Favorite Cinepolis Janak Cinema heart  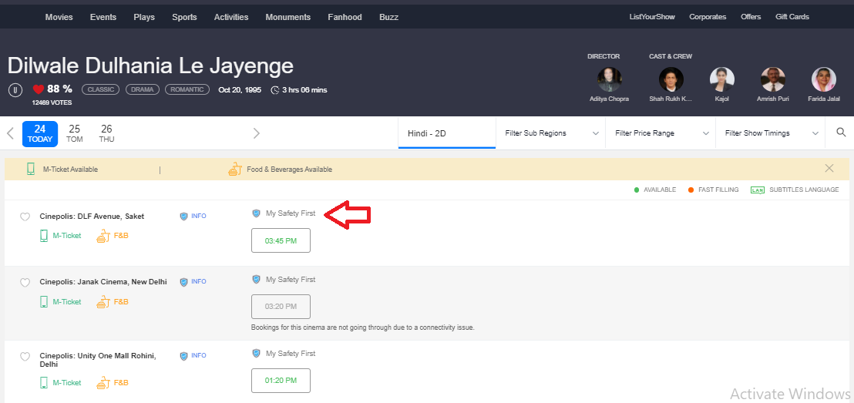pos(25,283)
